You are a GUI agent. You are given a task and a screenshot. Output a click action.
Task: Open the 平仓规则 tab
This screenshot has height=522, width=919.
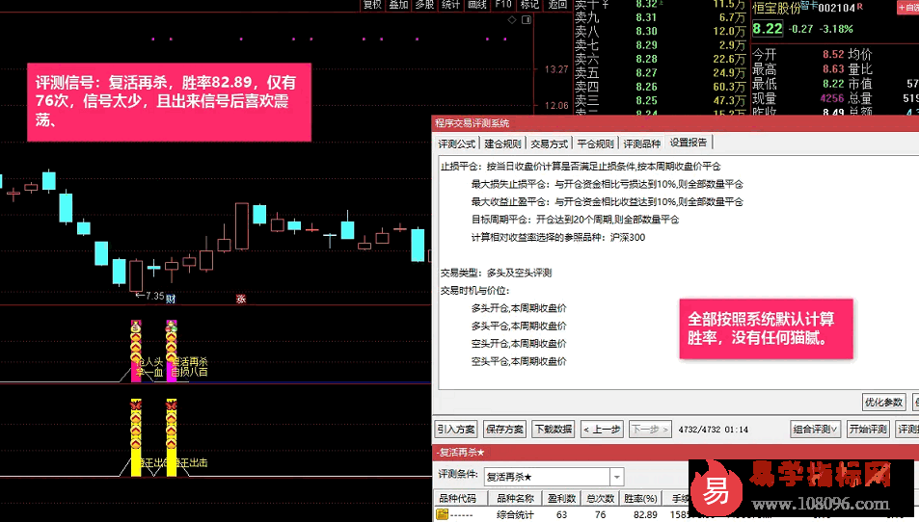coord(595,144)
